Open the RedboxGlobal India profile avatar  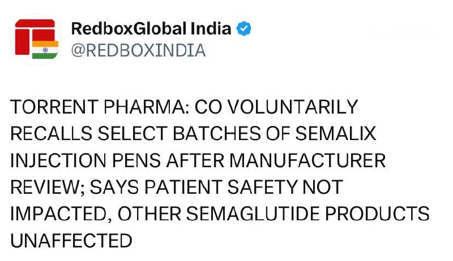coord(36,40)
